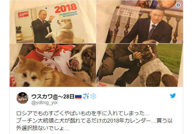View the photo of the spotted dog on grass
The height and width of the screenshot is (134, 194).
(140, 65)
